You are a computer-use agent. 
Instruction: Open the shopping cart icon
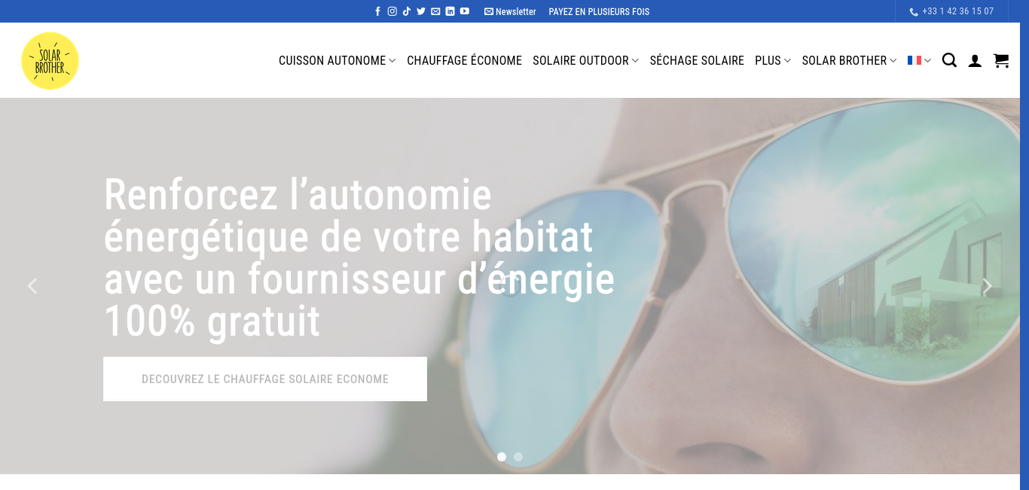[x=1001, y=60]
